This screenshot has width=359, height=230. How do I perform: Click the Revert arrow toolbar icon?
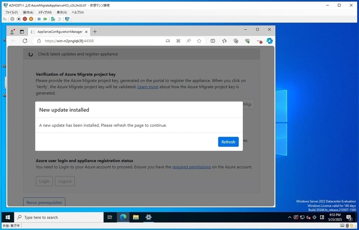tap(59, 19)
